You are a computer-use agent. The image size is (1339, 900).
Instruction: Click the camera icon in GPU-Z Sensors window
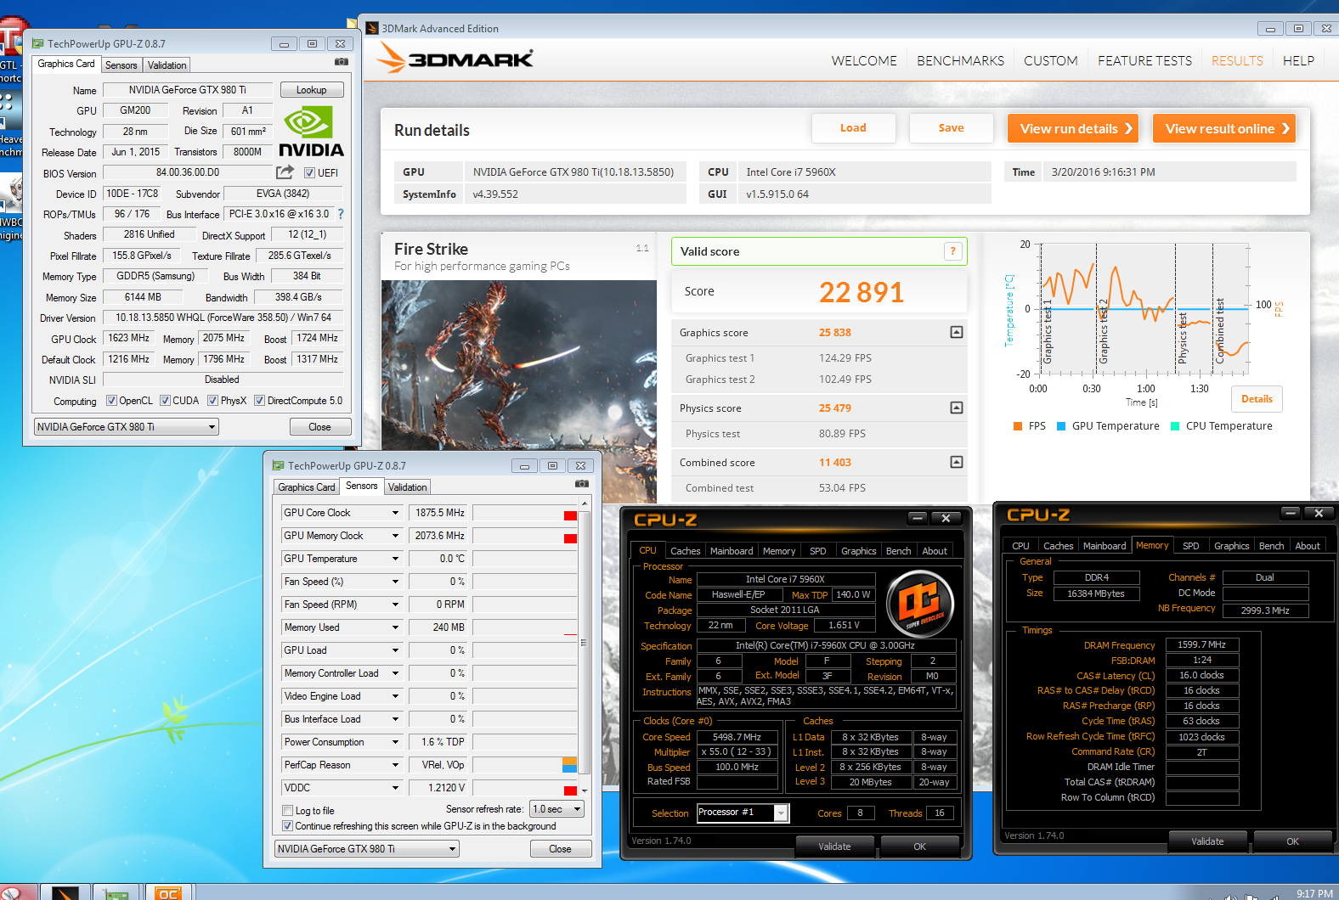(x=582, y=483)
